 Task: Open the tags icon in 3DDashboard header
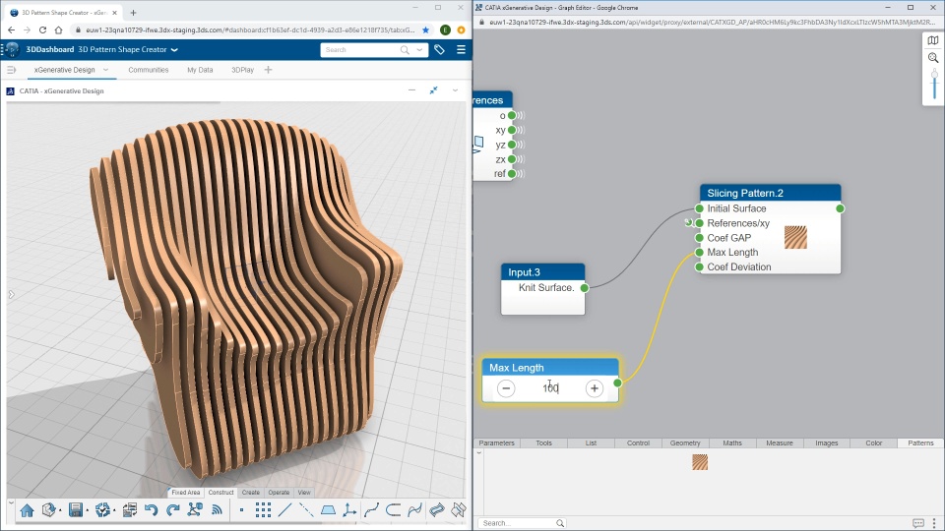439,49
